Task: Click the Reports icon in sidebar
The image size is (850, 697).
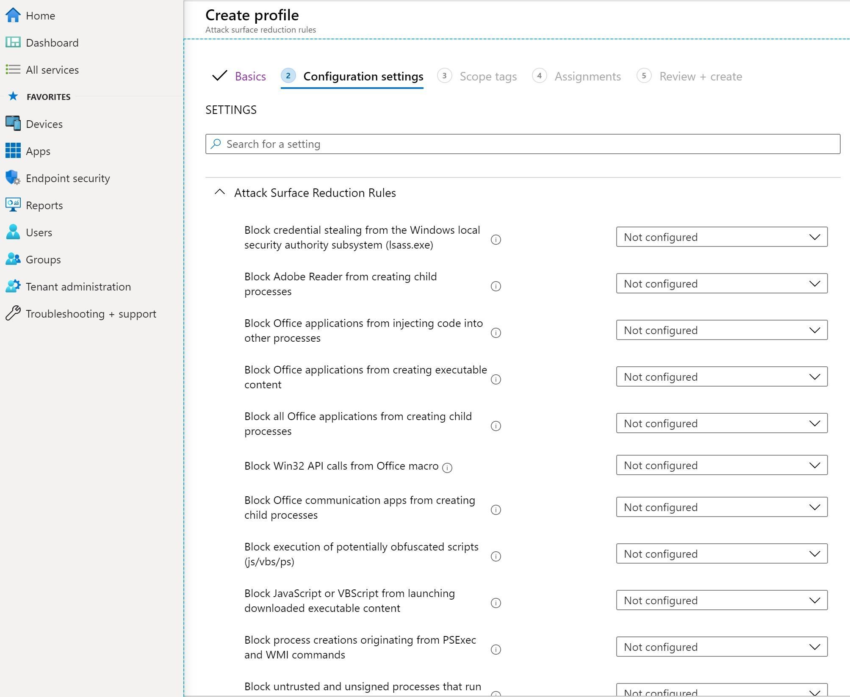Action: pyautogui.click(x=15, y=205)
